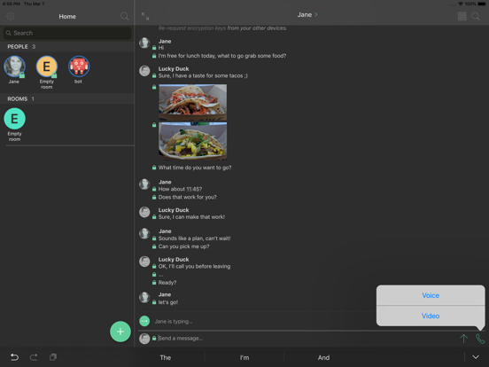Tap Lucky Duck avatar beside the tacos message

[144, 71]
